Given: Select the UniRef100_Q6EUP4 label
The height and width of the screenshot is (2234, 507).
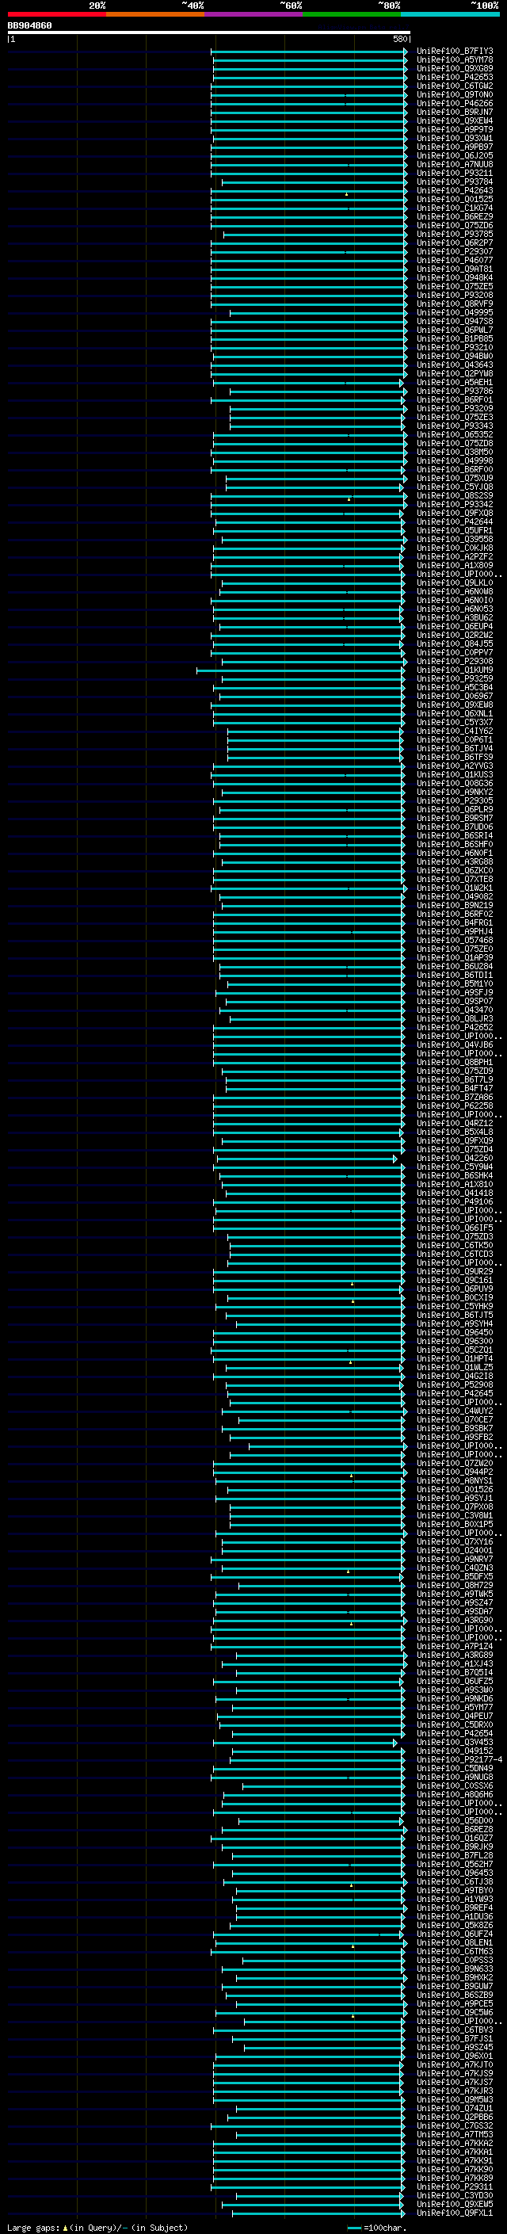Looking at the screenshot, I should (454, 626).
